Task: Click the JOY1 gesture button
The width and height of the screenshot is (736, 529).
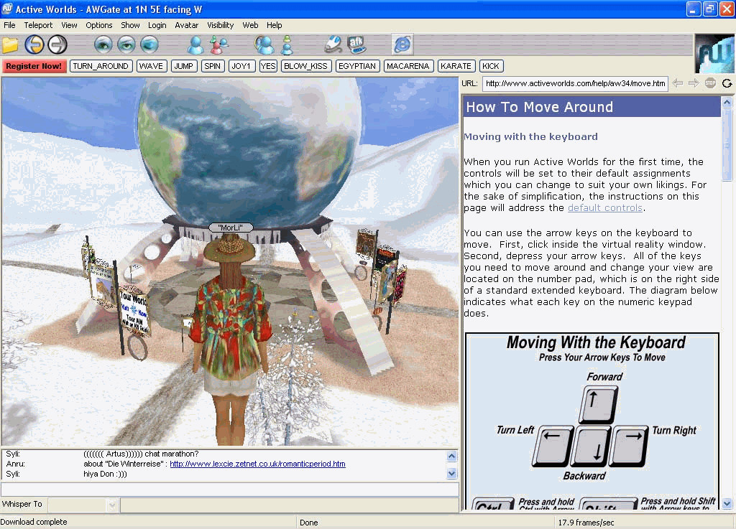Action: (241, 66)
